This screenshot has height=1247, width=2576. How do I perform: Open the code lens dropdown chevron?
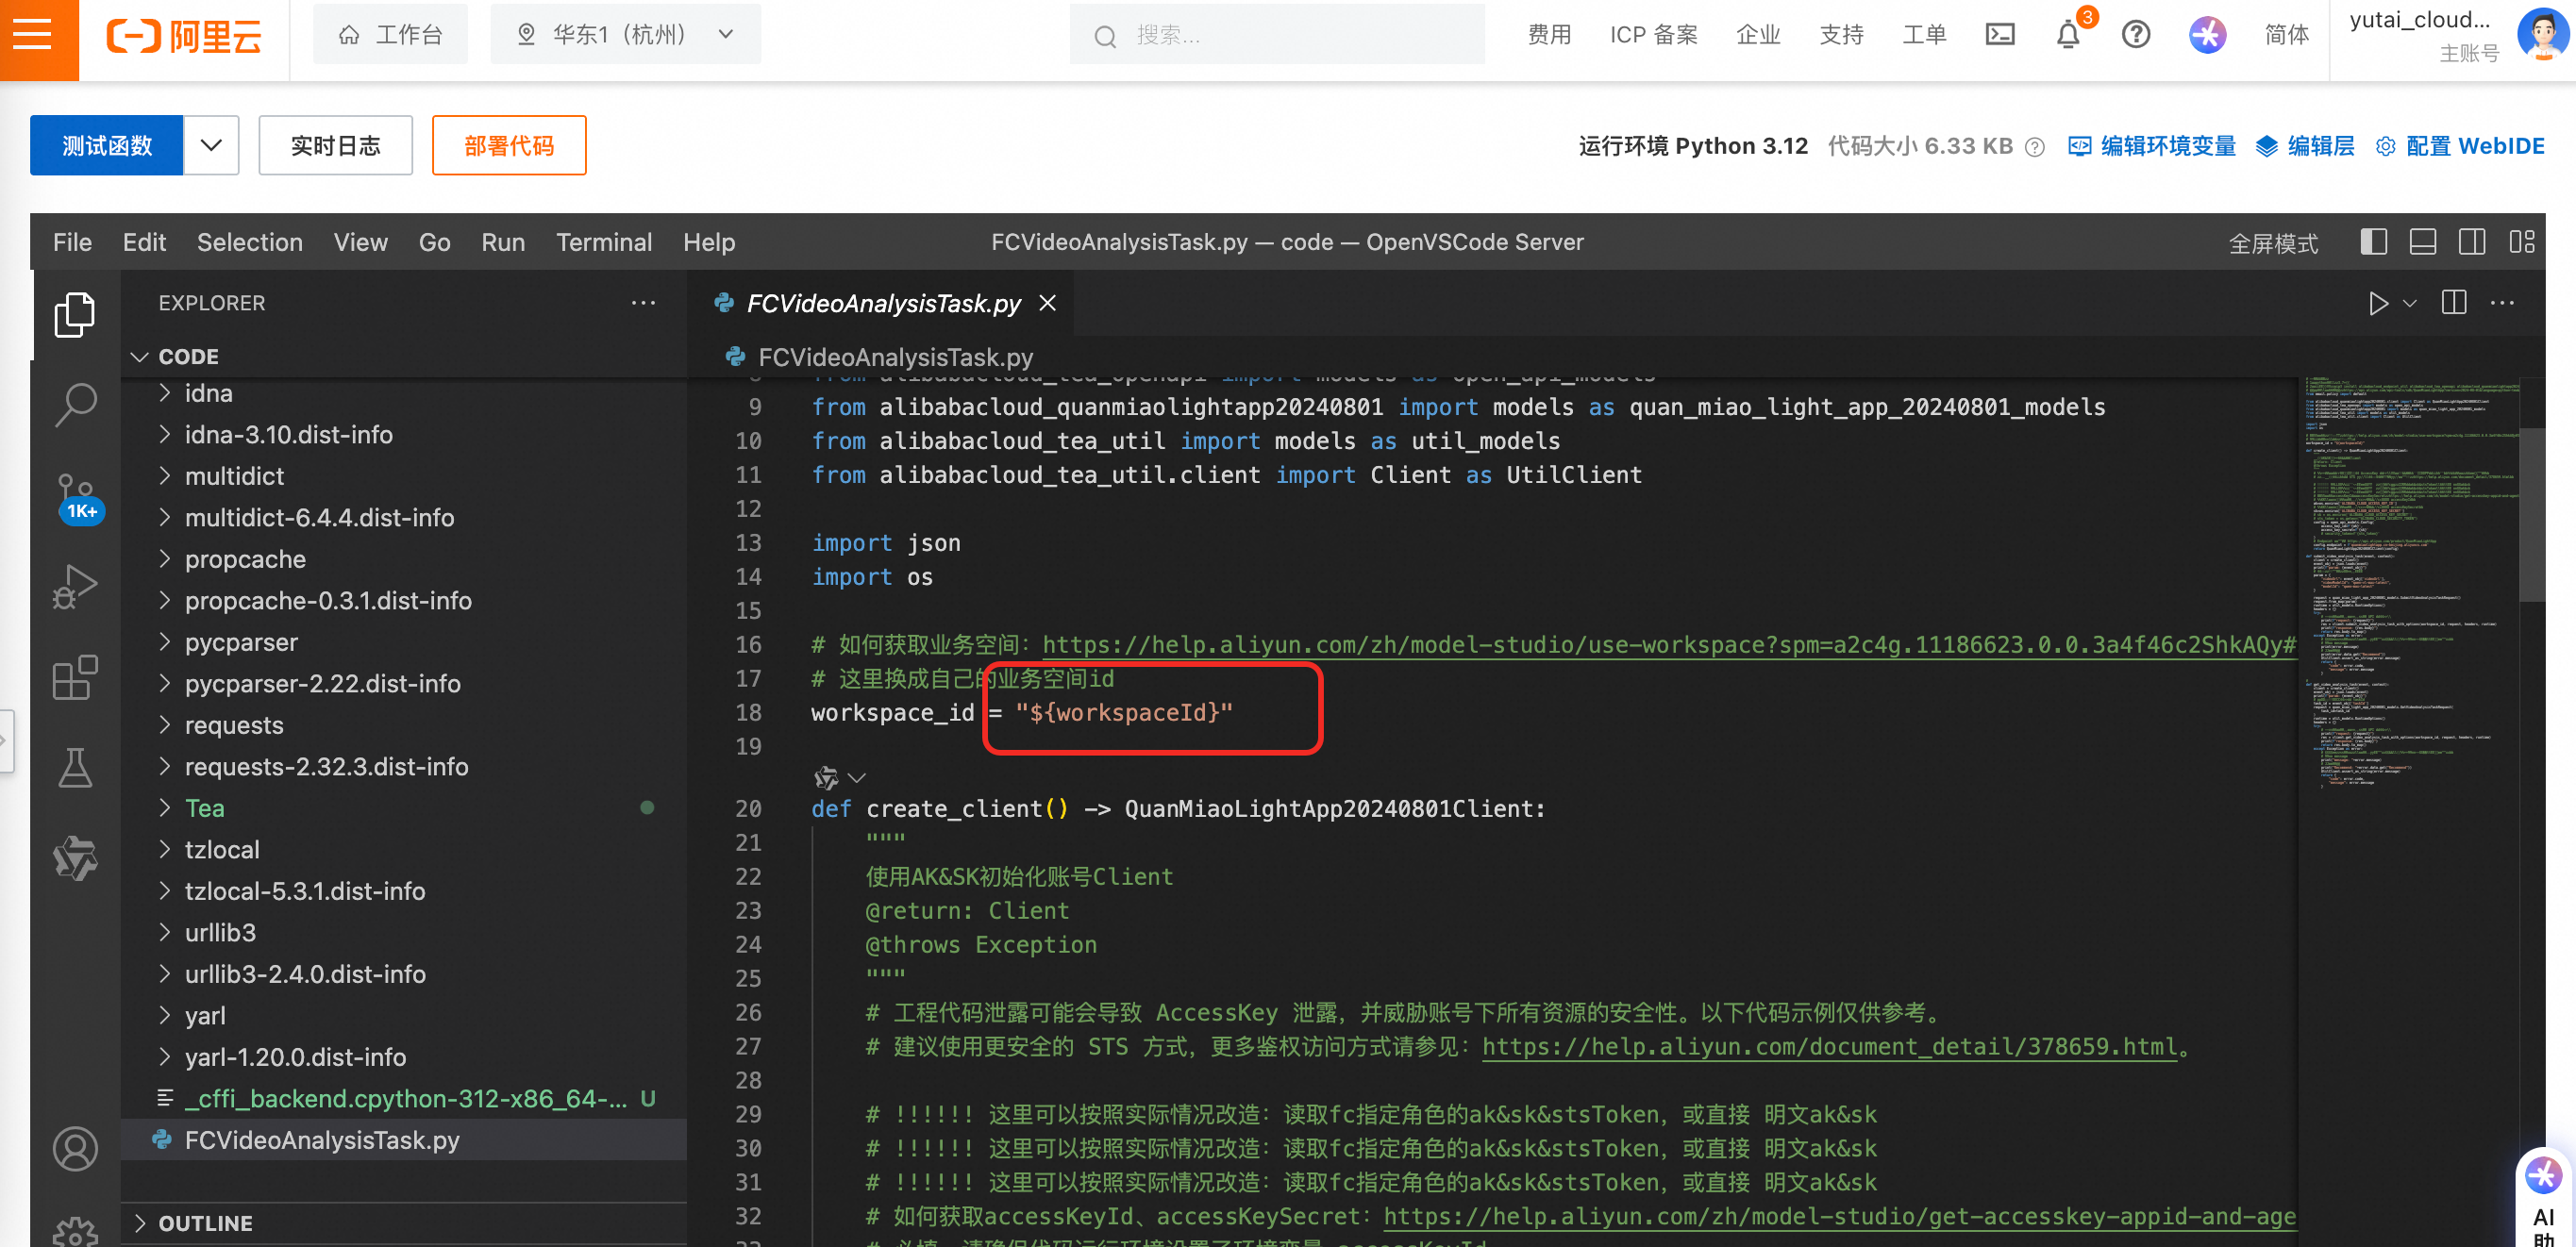pos(857,777)
